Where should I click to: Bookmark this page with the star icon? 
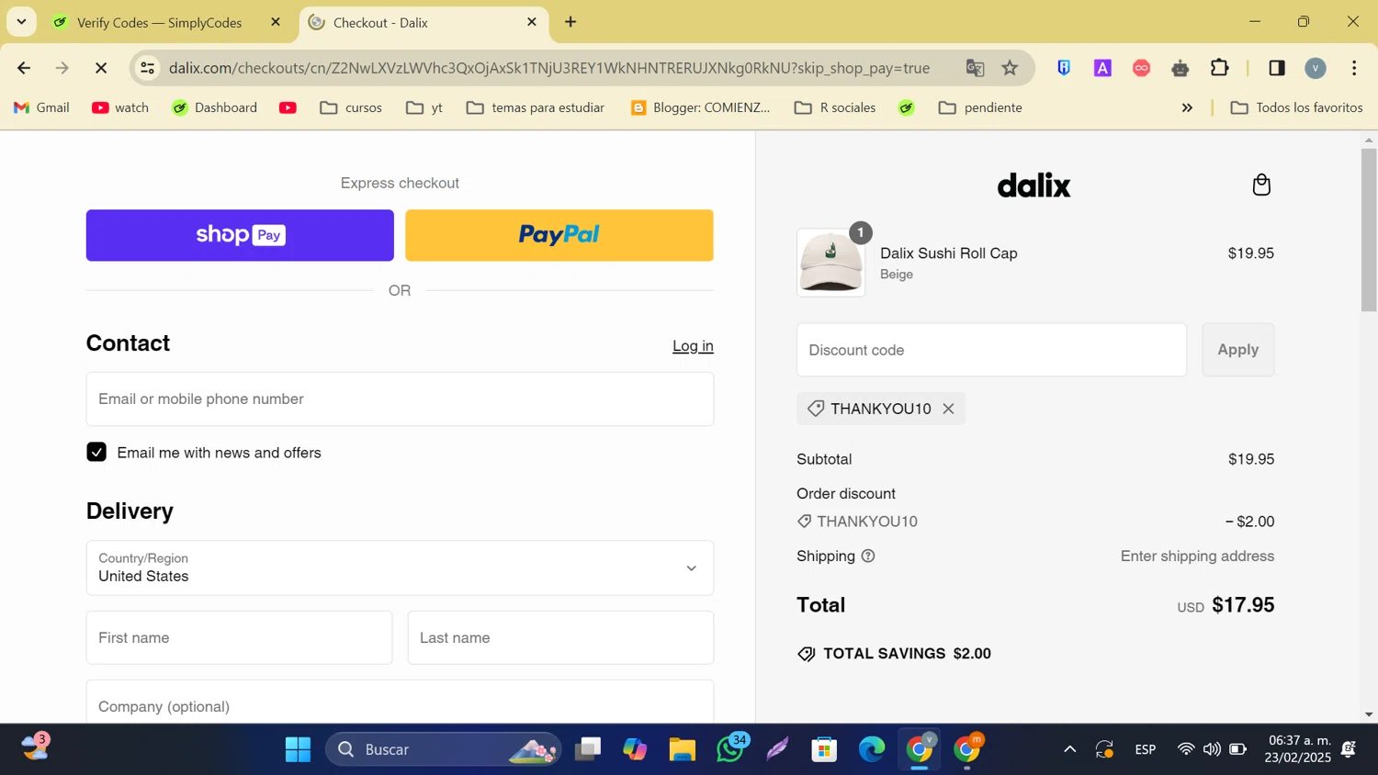[x=1010, y=68]
